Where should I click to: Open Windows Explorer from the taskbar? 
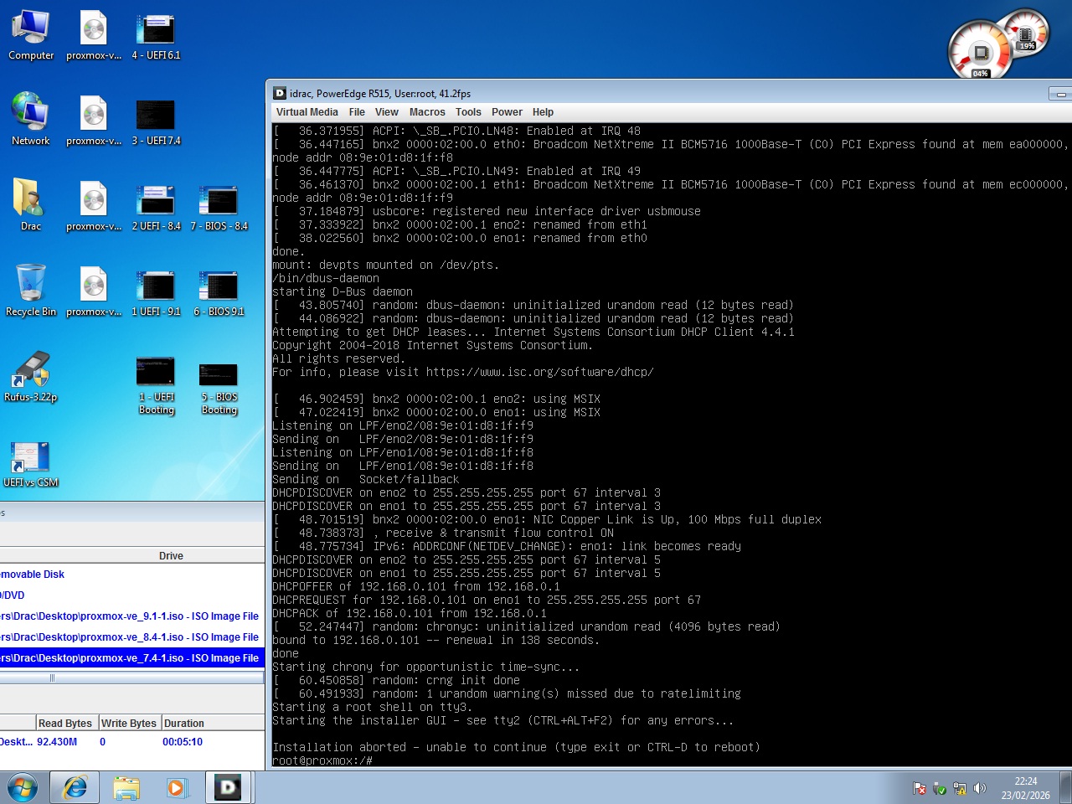coord(126,787)
